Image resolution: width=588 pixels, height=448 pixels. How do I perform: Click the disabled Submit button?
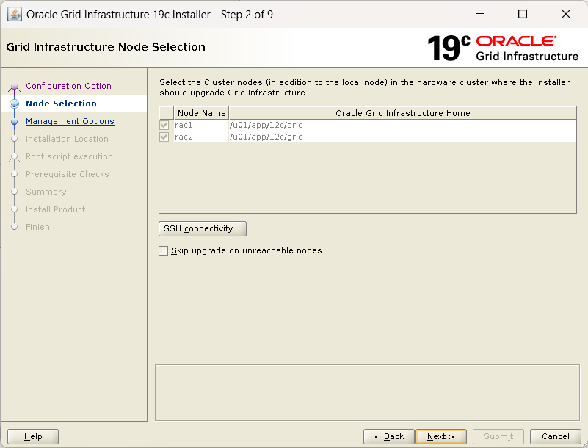(x=498, y=436)
